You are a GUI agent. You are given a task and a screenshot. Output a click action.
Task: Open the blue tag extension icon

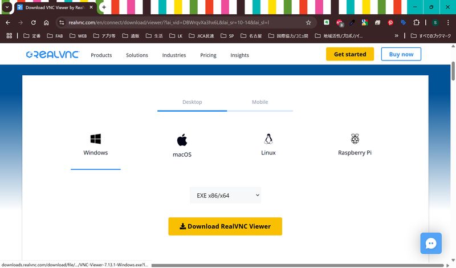click(404, 22)
